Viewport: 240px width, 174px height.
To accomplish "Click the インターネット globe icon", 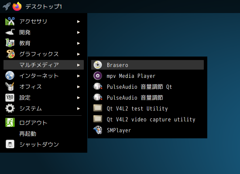I will coord(10,75).
